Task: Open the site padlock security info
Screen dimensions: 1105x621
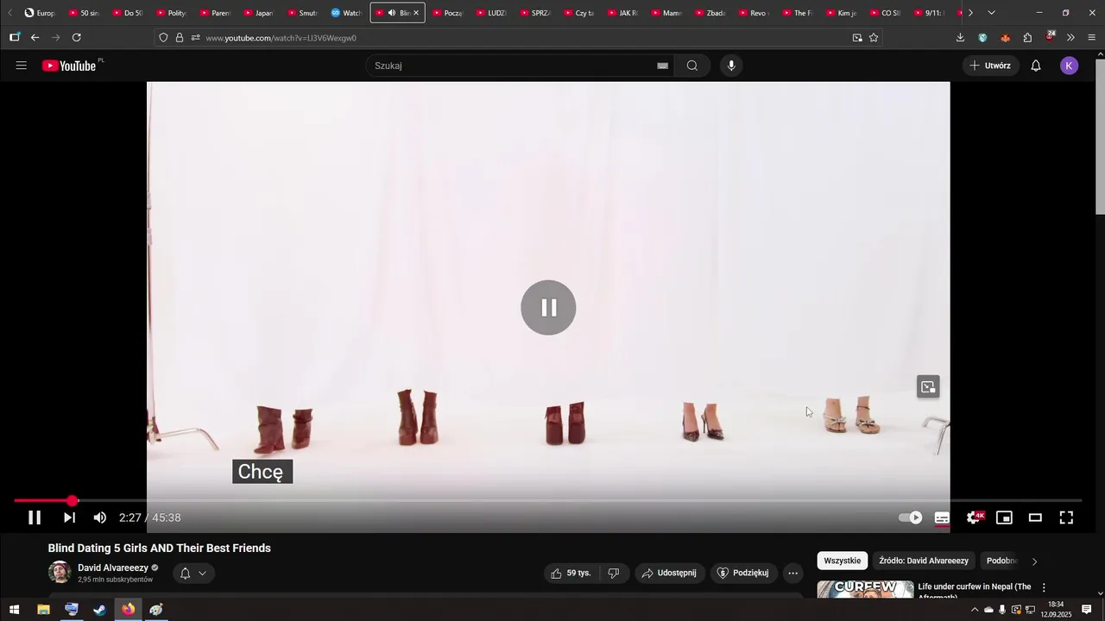Action: (x=180, y=38)
